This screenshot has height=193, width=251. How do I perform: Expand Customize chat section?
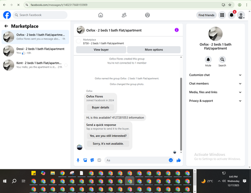[215, 75]
